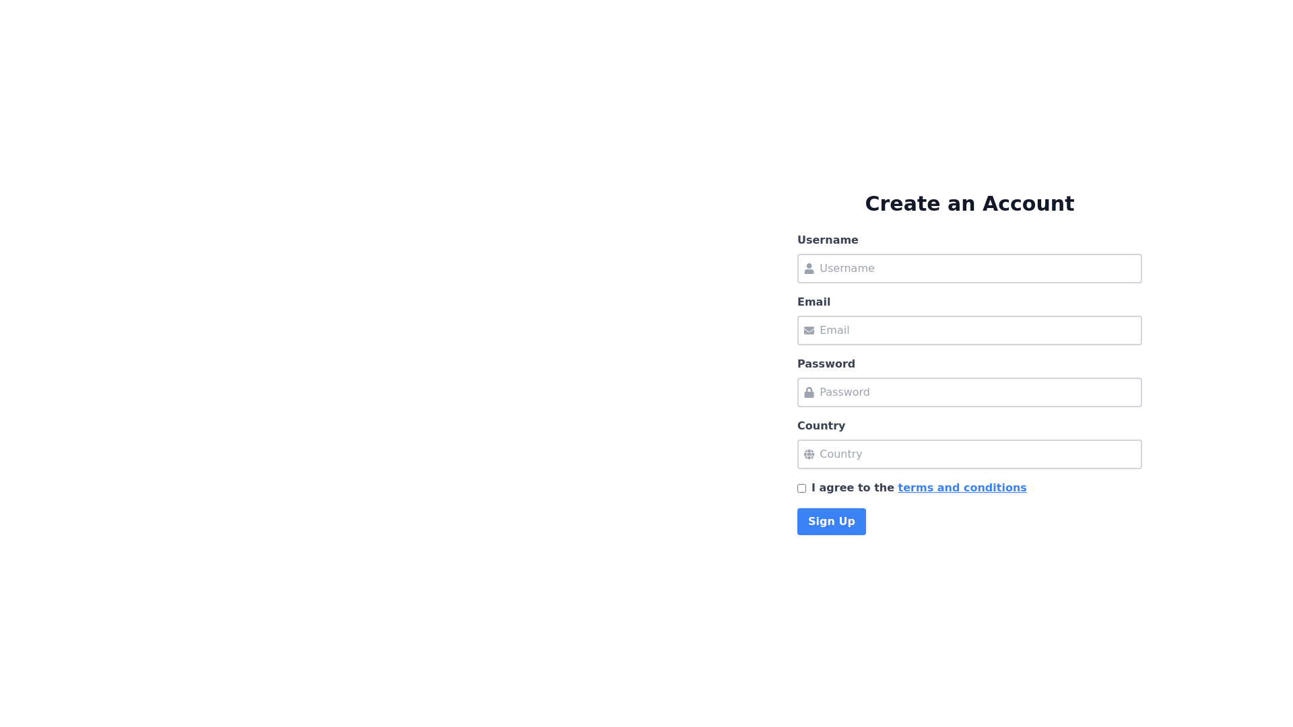This screenshot has width=1293, height=727.
Task: Click the user silhouette icon in Username field
Action: [809, 269]
